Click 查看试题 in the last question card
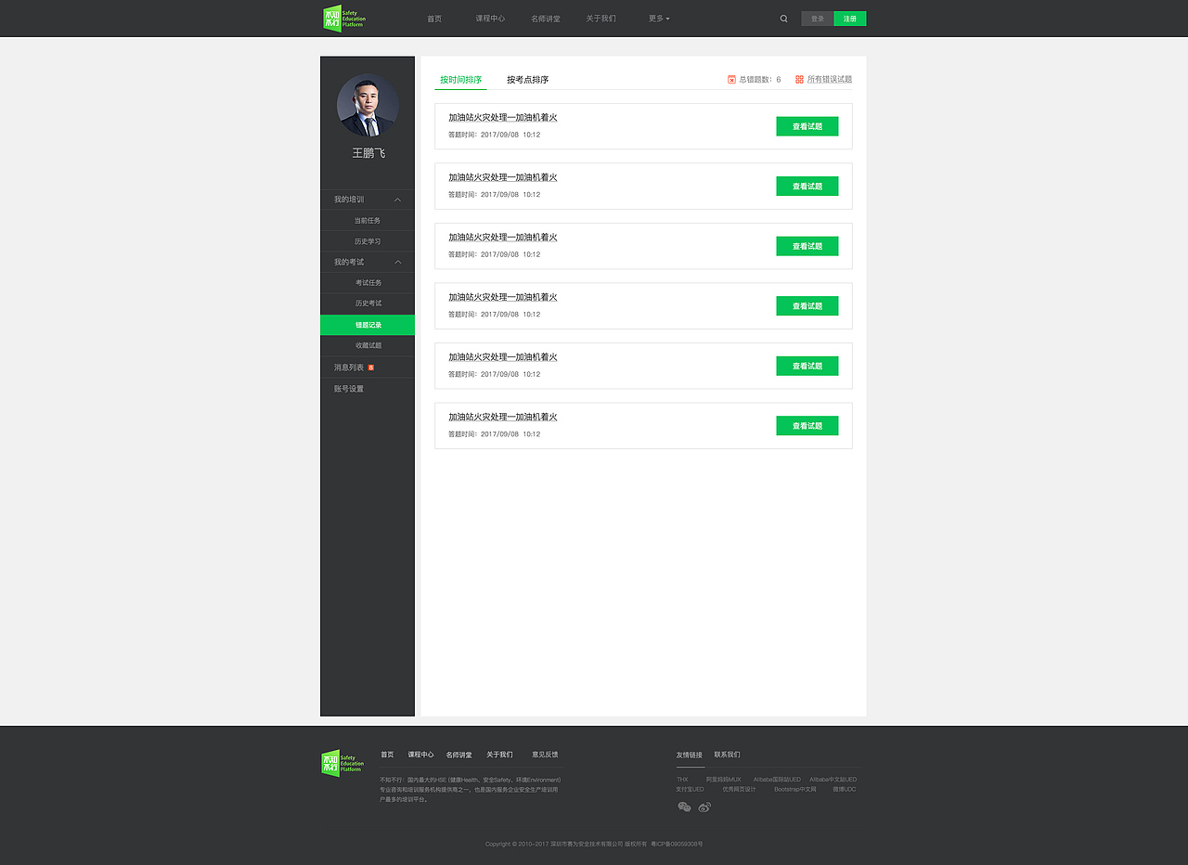Viewport: 1188px width, 865px height. pos(807,426)
